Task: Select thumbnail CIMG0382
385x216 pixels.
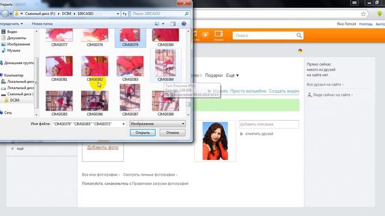Action: click(x=94, y=66)
